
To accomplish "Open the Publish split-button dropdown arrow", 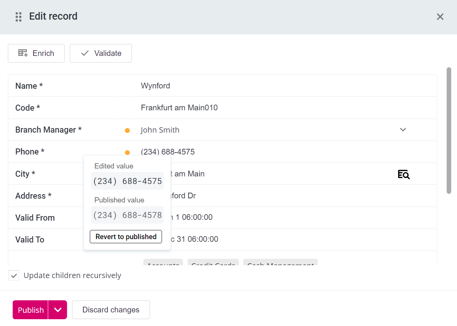I will tap(58, 310).
